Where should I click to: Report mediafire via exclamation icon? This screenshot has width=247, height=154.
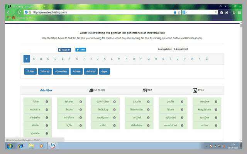(x=47, y=117)
